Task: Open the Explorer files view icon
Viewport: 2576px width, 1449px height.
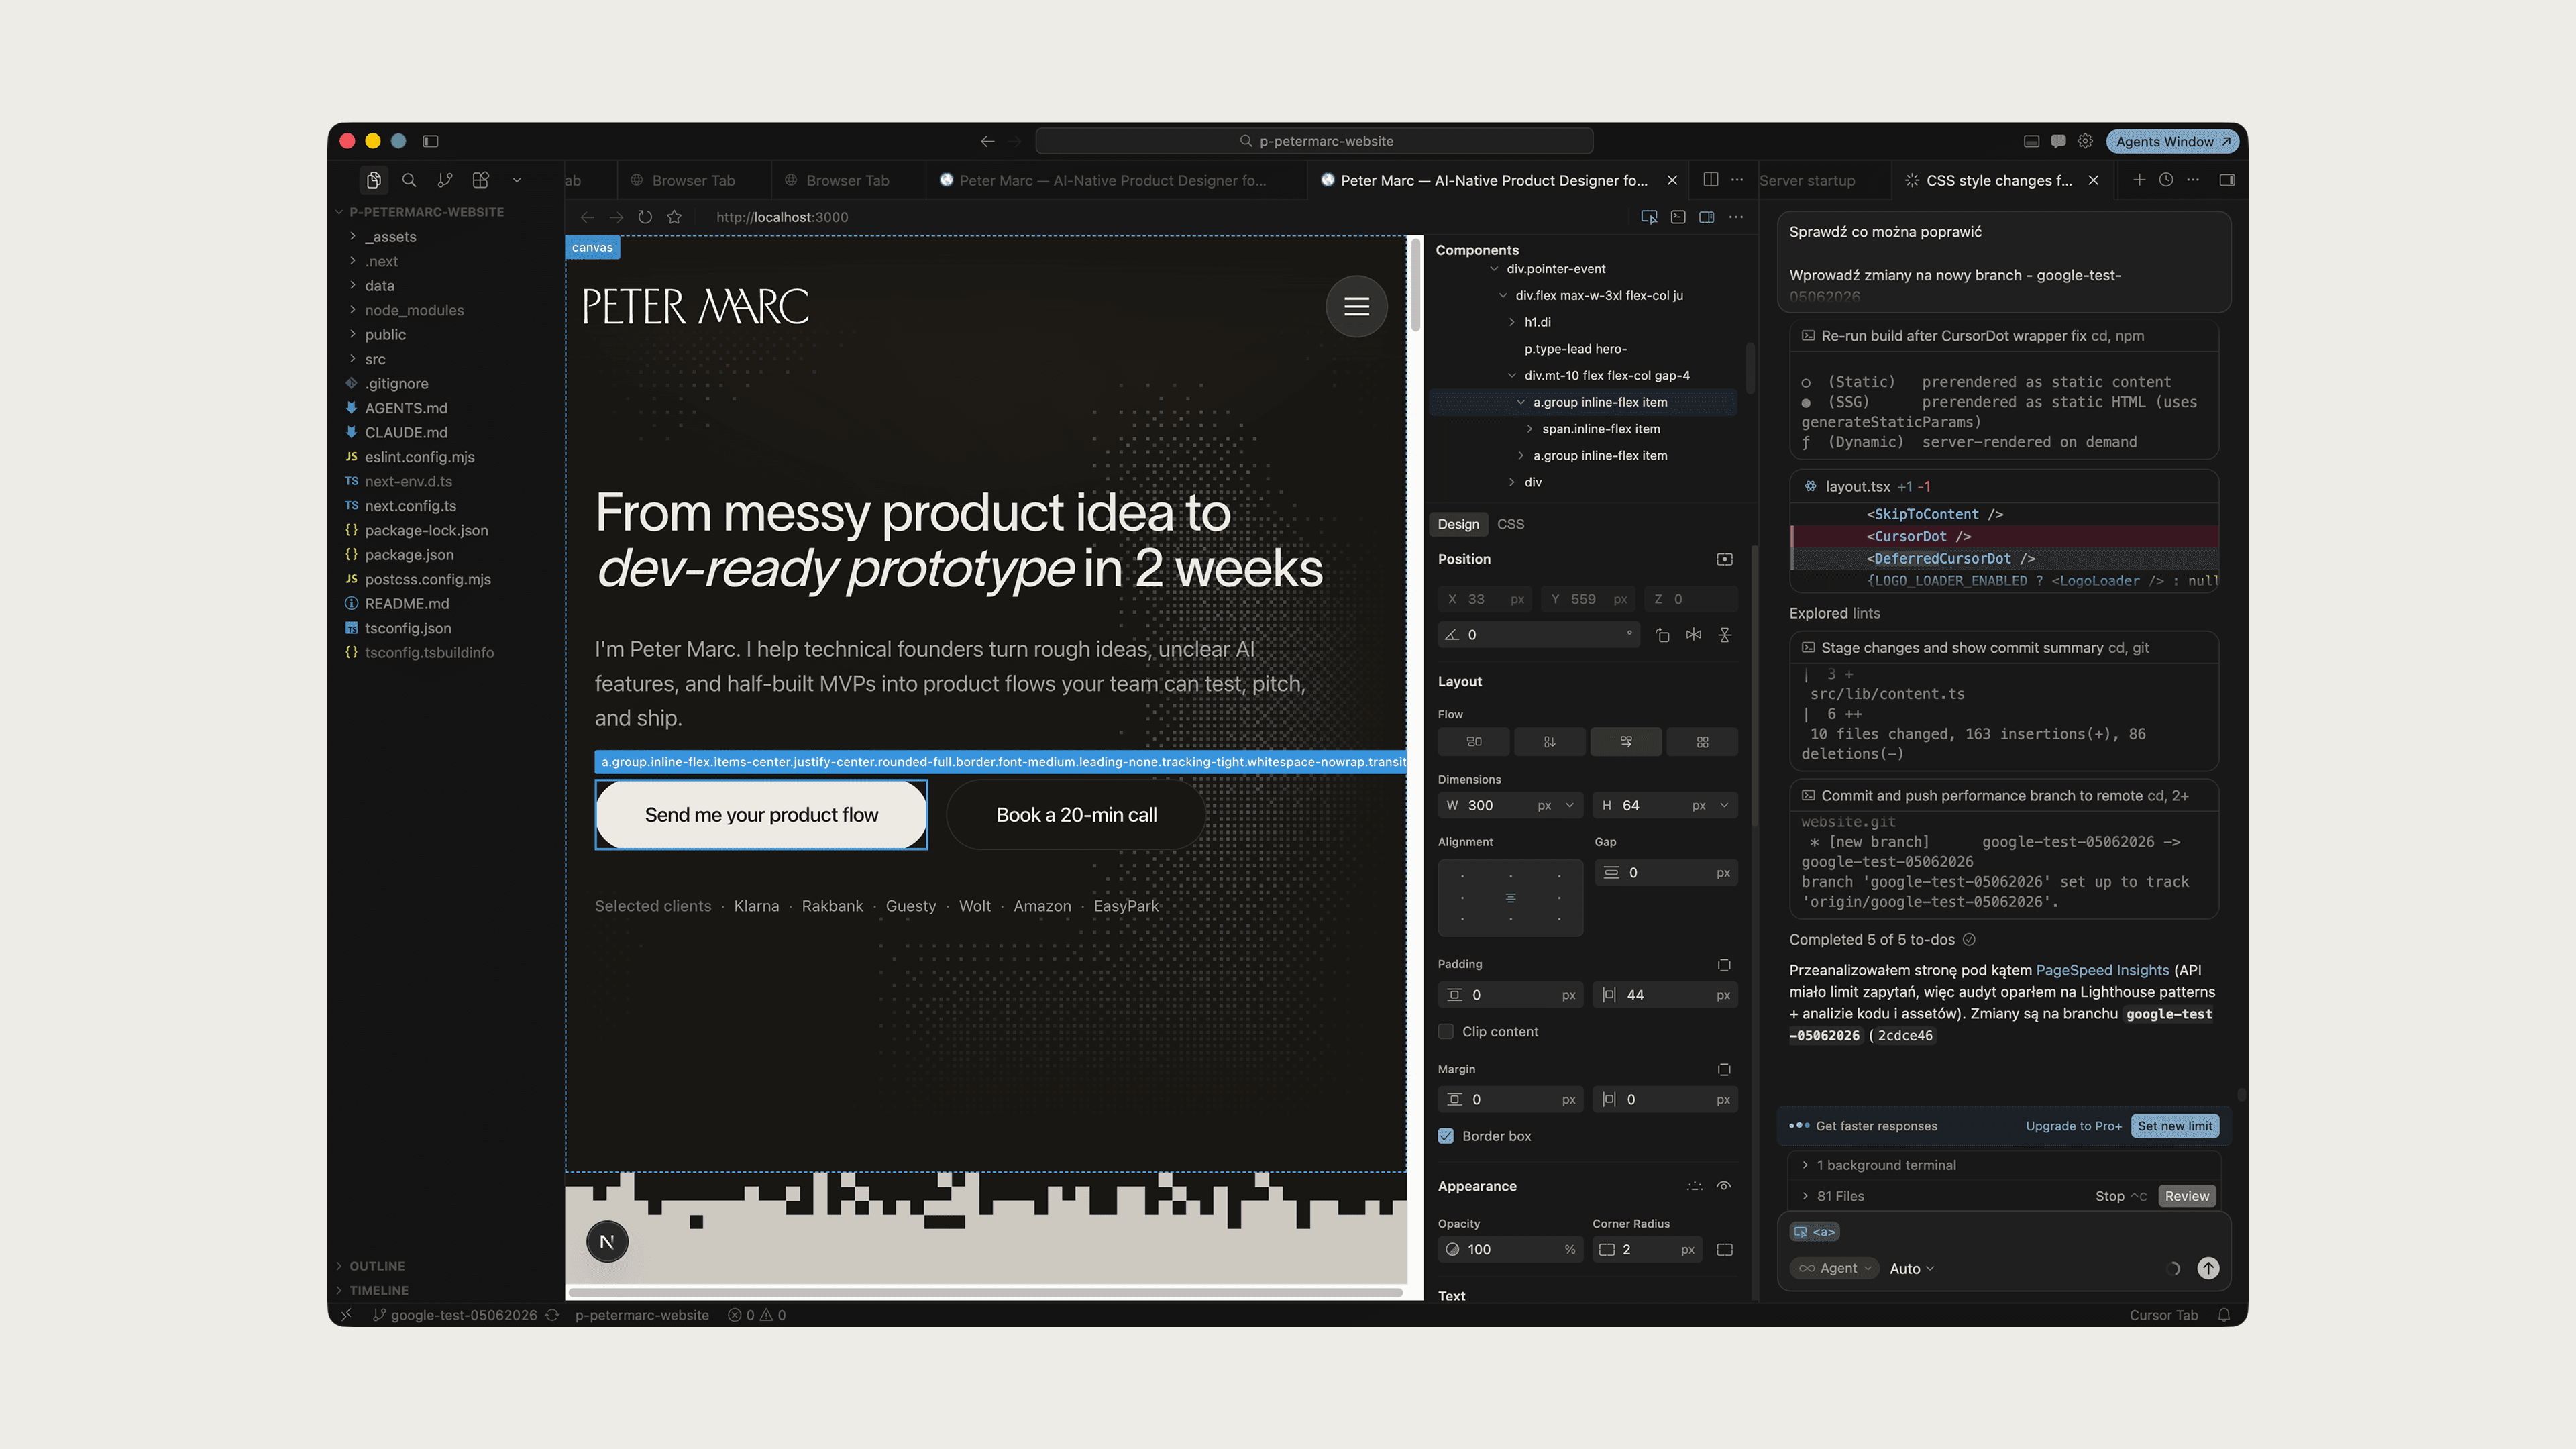Action: point(373,180)
